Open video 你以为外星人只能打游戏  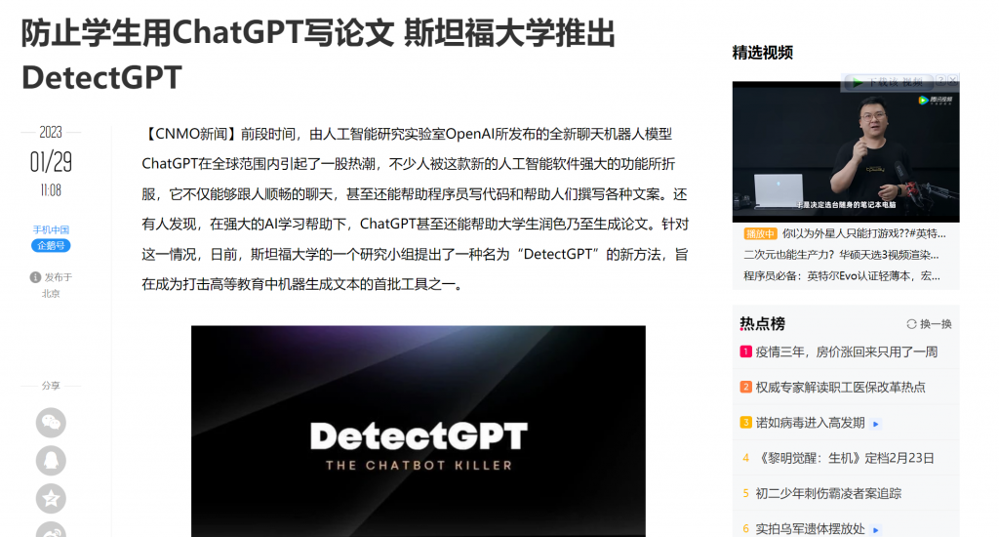864,233
